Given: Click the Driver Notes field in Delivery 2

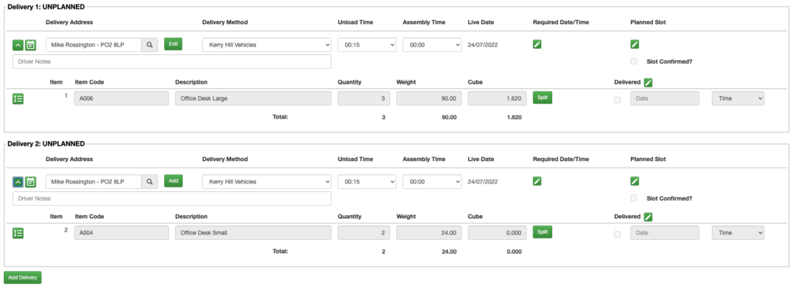Looking at the screenshot, I should tap(172, 198).
